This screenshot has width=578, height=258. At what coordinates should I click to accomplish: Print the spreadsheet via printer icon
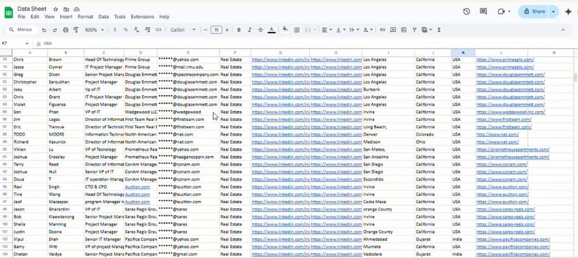click(x=65, y=30)
